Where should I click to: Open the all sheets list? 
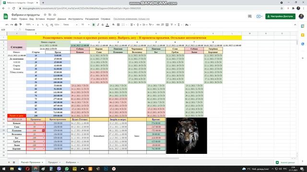[14, 162]
